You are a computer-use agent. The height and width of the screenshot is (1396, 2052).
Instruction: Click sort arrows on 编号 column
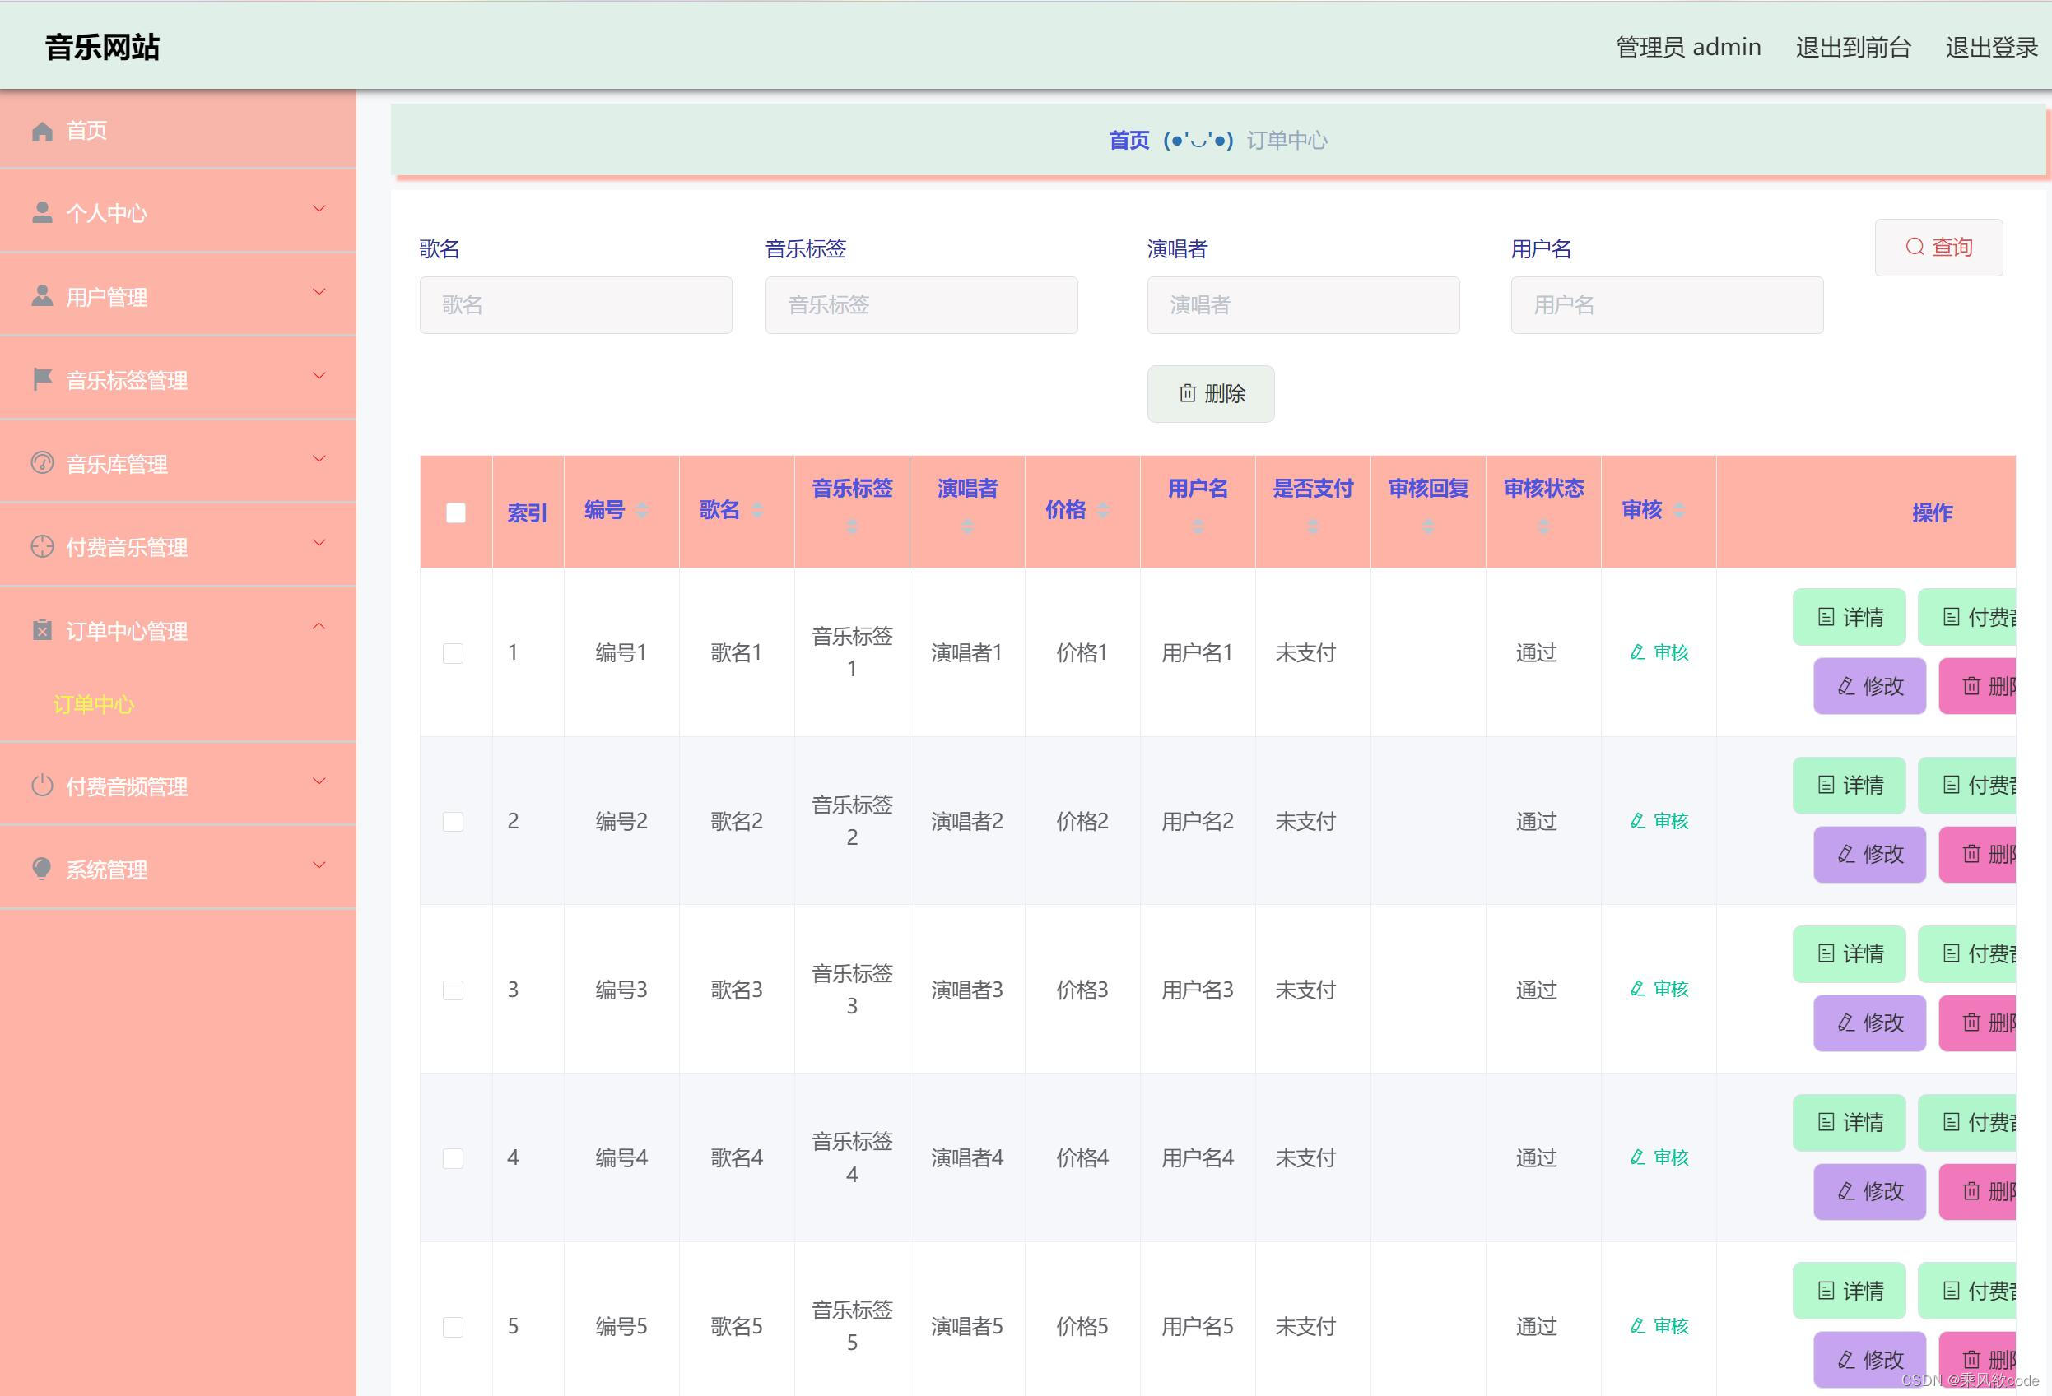click(x=643, y=510)
